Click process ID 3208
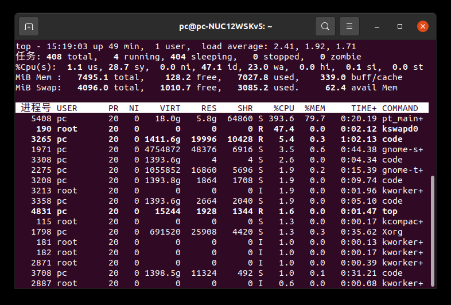 click(x=41, y=180)
